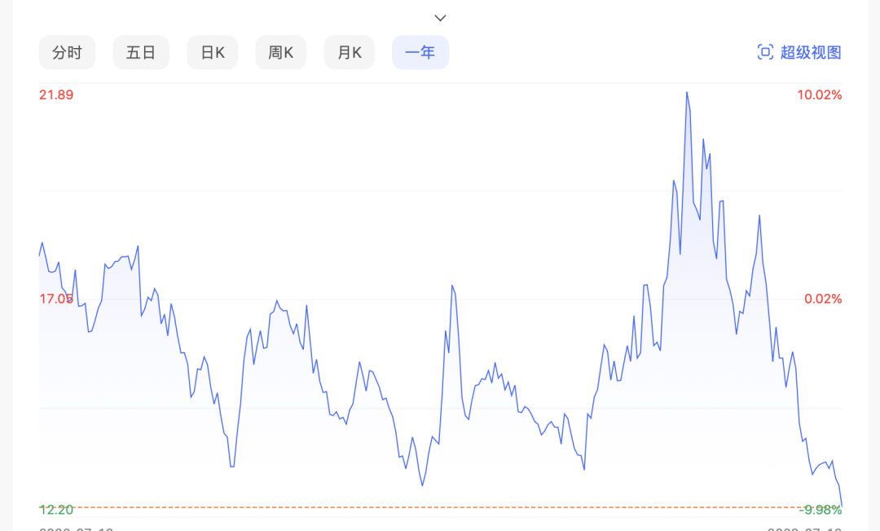The width and height of the screenshot is (880, 531).
Task: Select the 五日 time range tab
Action: [x=141, y=53]
